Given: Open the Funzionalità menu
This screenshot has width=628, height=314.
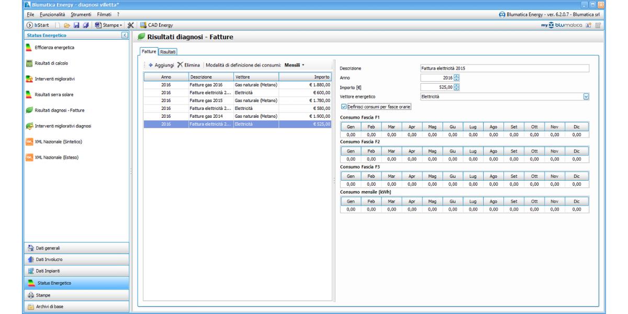Looking at the screenshot, I should click(52, 15).
